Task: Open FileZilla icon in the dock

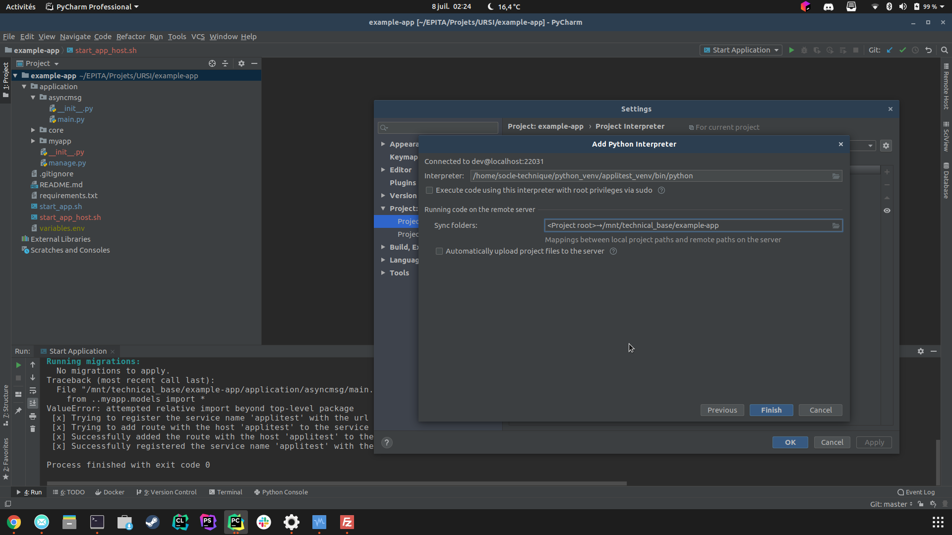Action: coord(347,522)
